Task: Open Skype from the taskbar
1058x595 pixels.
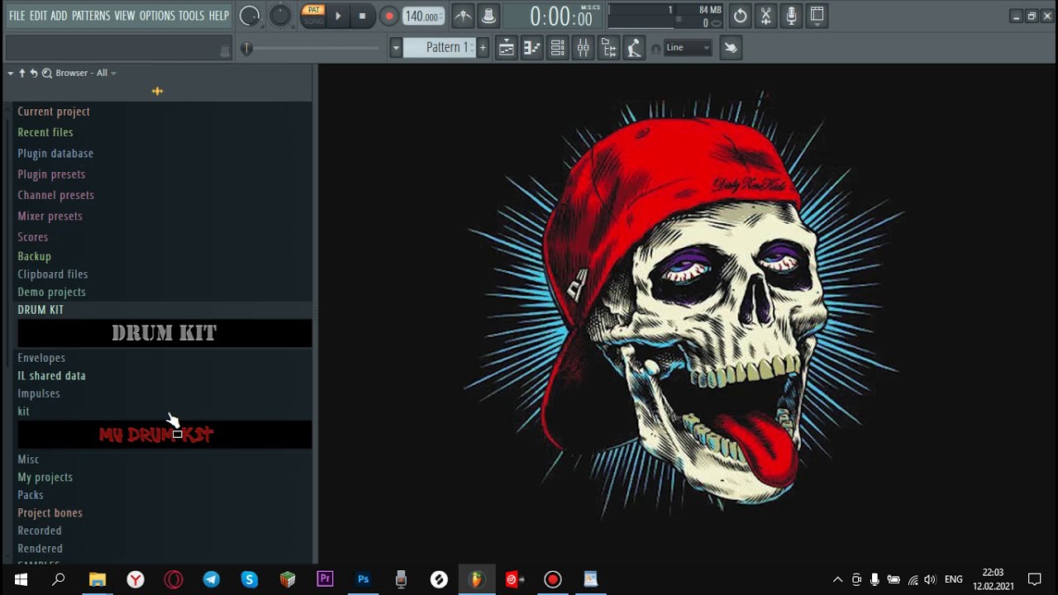Action: point(250,579)
